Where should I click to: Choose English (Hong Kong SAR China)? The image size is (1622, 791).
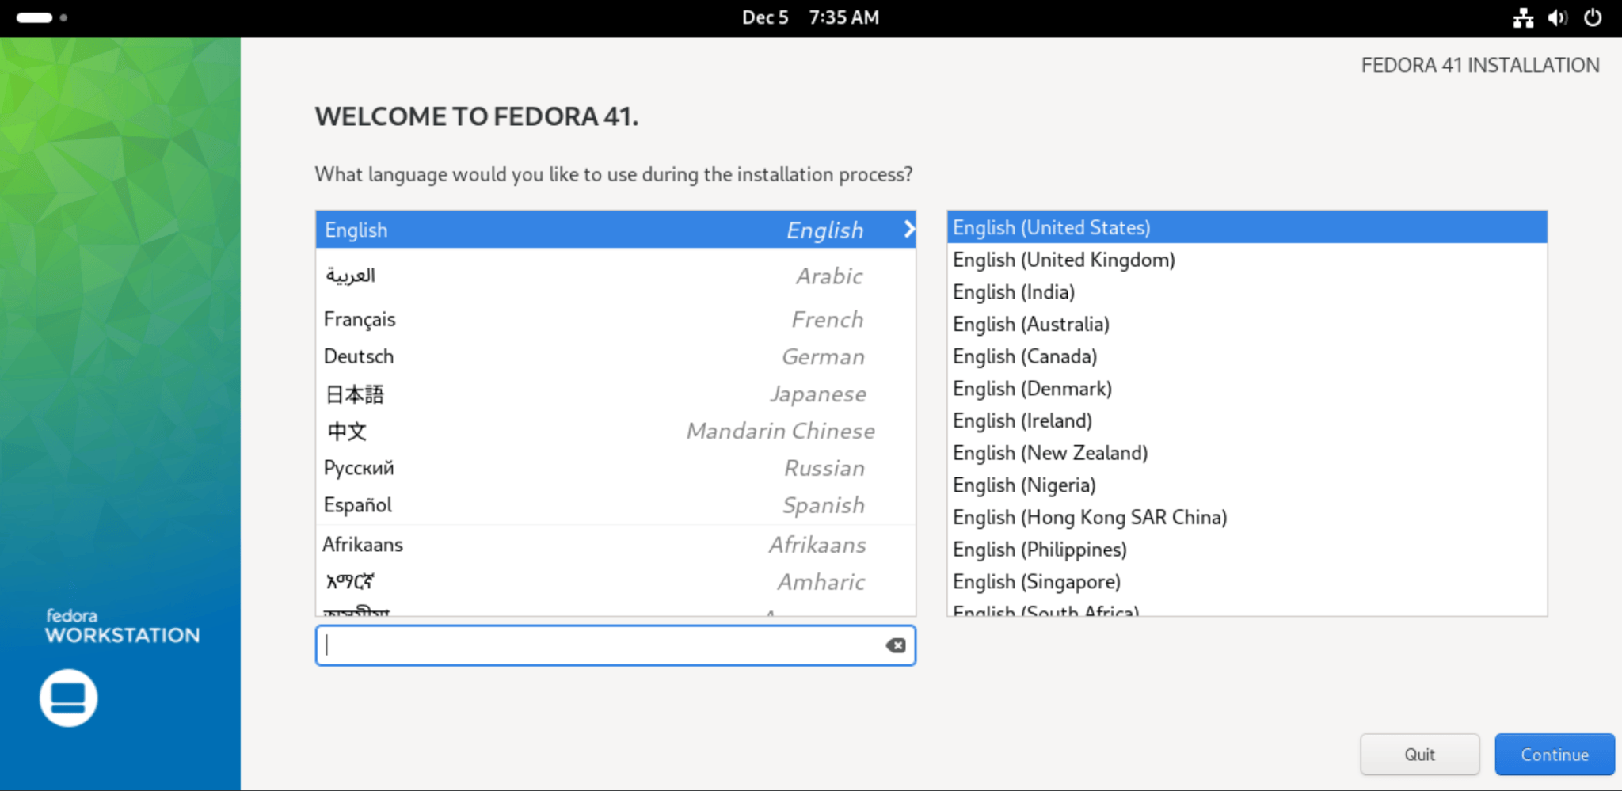click(x=1090, y=516)
